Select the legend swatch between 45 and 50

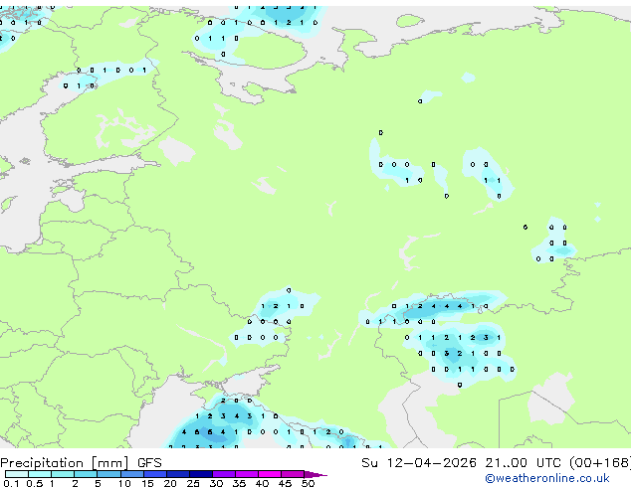[x=293, y=474]
